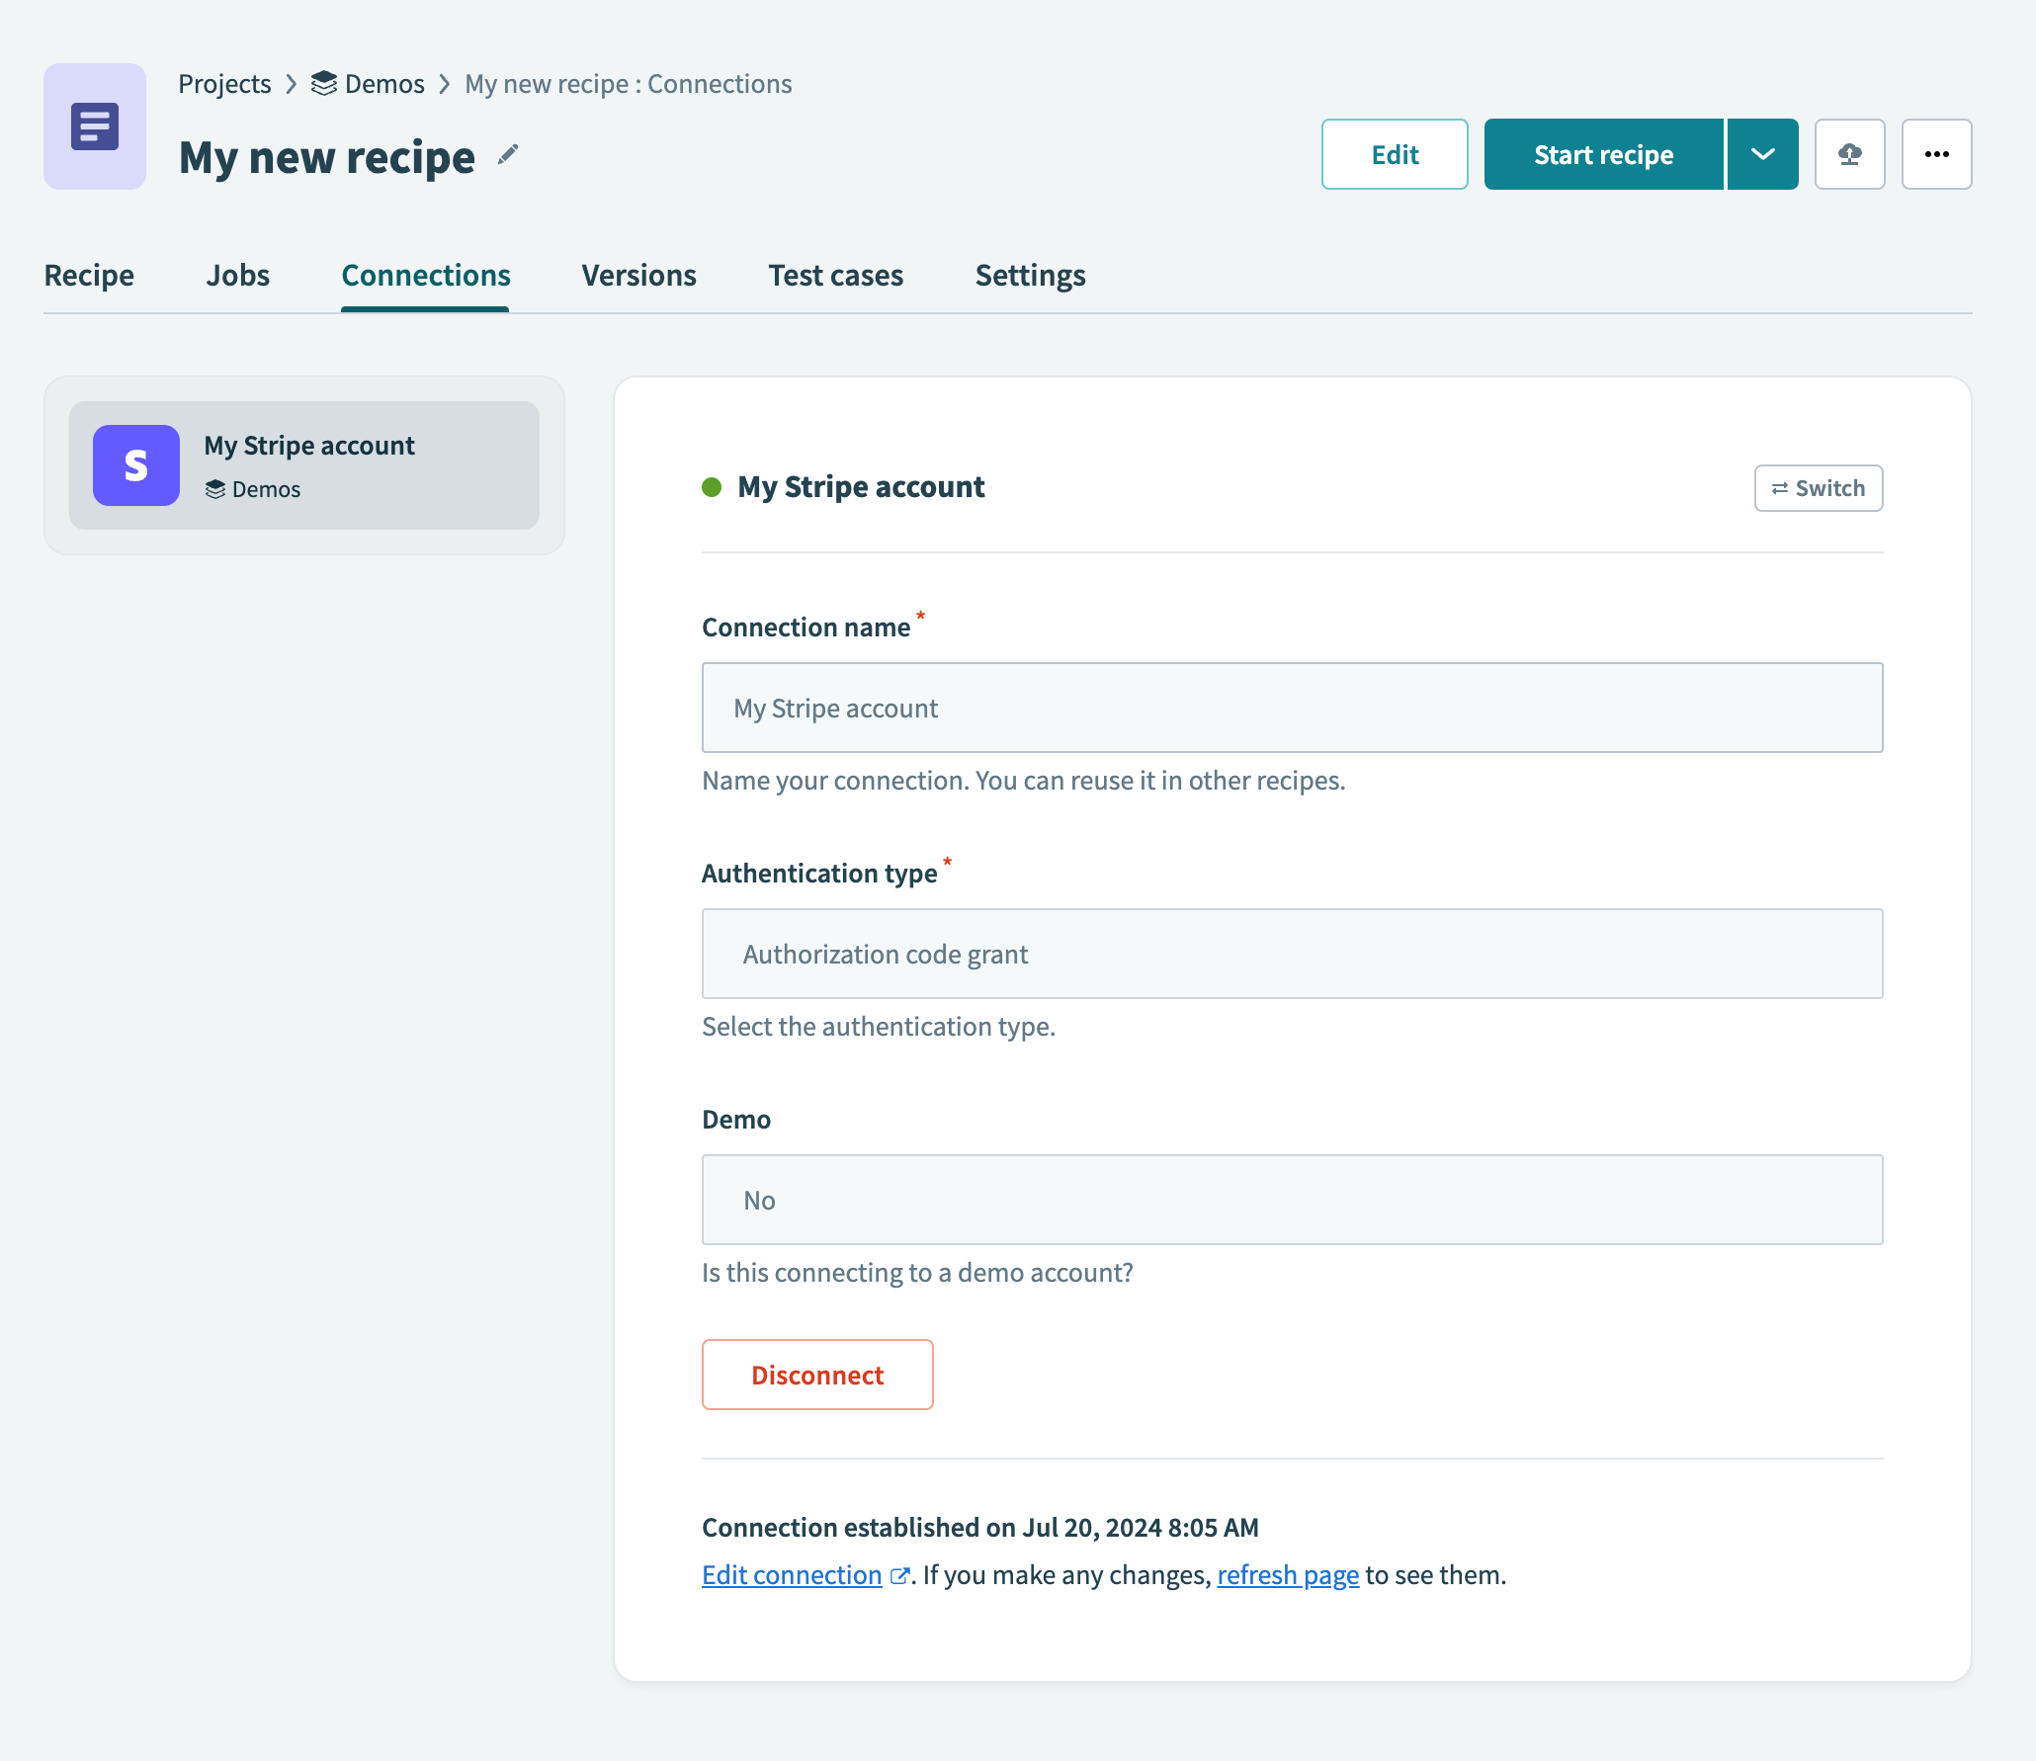
Task: Expand the Start recipe dropdown arrow
Action: (x=1762, y=153)
